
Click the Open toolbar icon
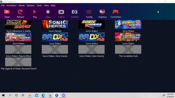click(7, 12)
